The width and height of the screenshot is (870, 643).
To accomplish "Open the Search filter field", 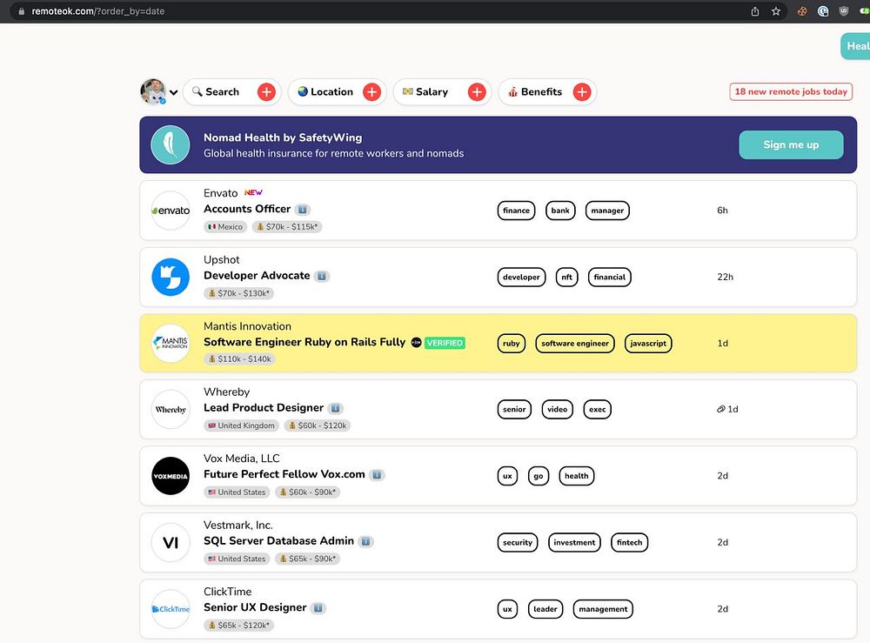I will [232, 92].
